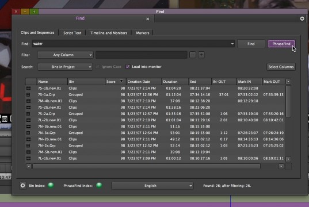Click the clip icon for 7S-2b.new.01

click(x=28, y=108)
